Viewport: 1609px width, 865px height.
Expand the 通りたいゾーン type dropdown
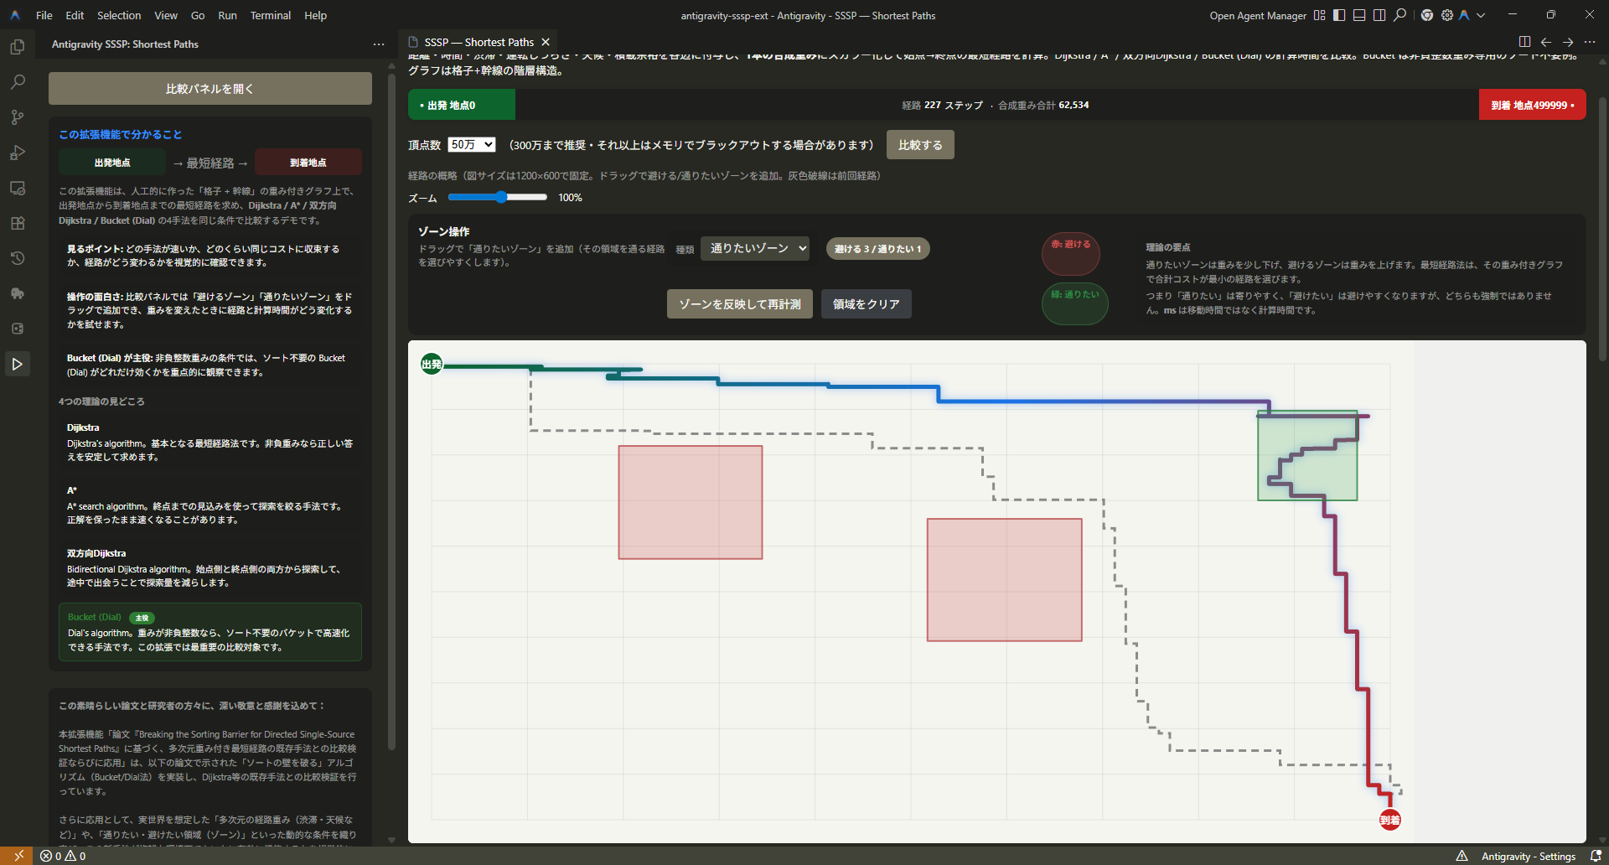pos(755,248)
